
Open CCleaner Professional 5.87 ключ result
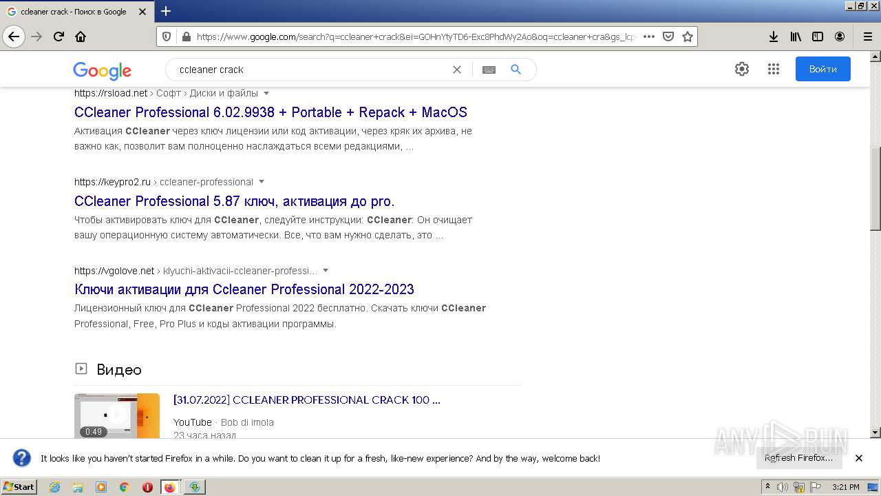[x=234, y=201]
